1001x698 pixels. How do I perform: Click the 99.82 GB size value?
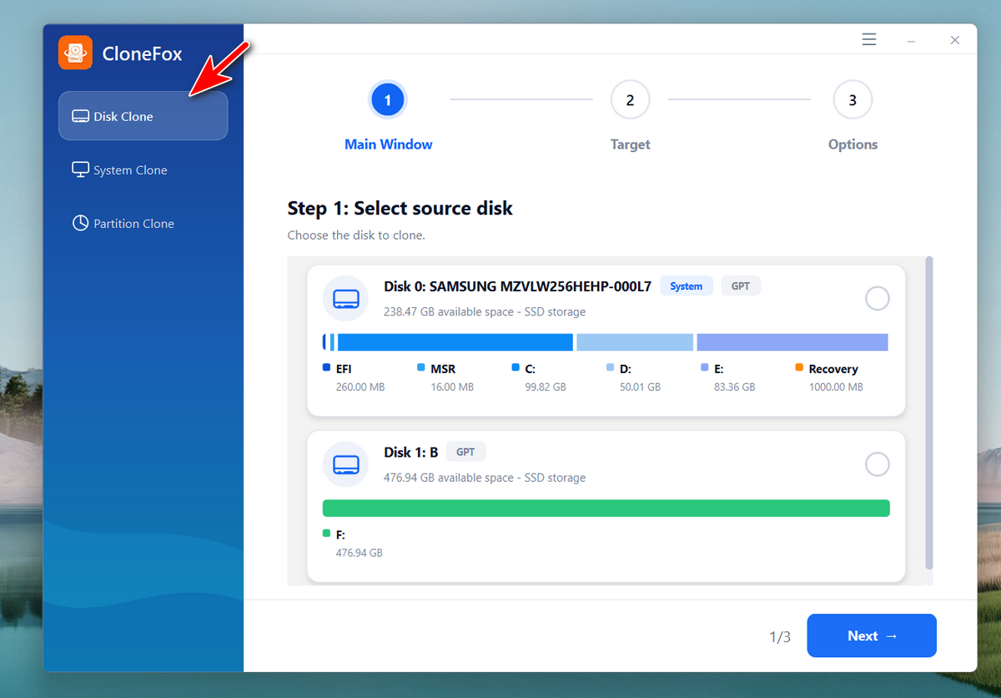click(x=546, y=387)
